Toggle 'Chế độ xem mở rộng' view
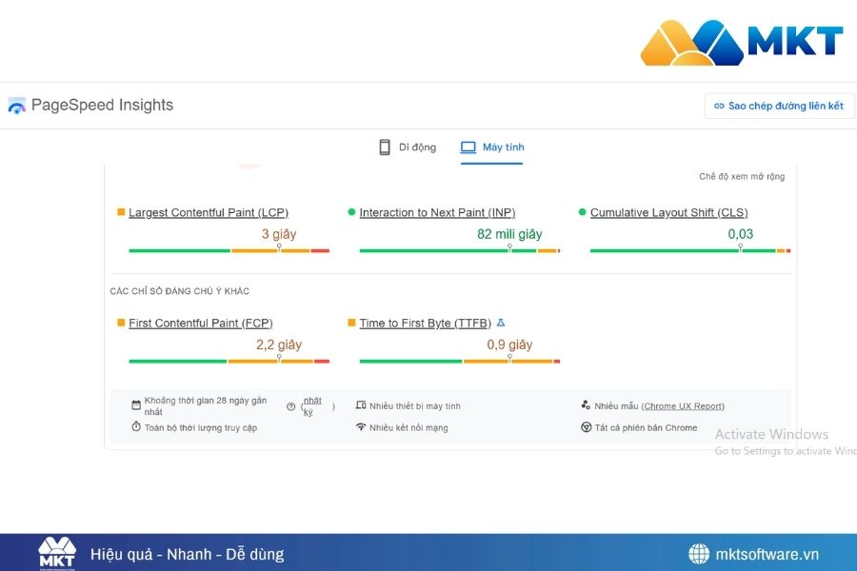Viewport: 857px width, 571px height. tap(741, 176)
